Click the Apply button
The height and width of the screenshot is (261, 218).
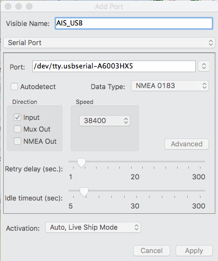pos(194,250)
